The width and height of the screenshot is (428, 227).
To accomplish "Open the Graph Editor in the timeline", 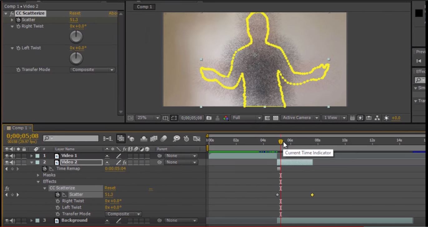I will (197, 139).
